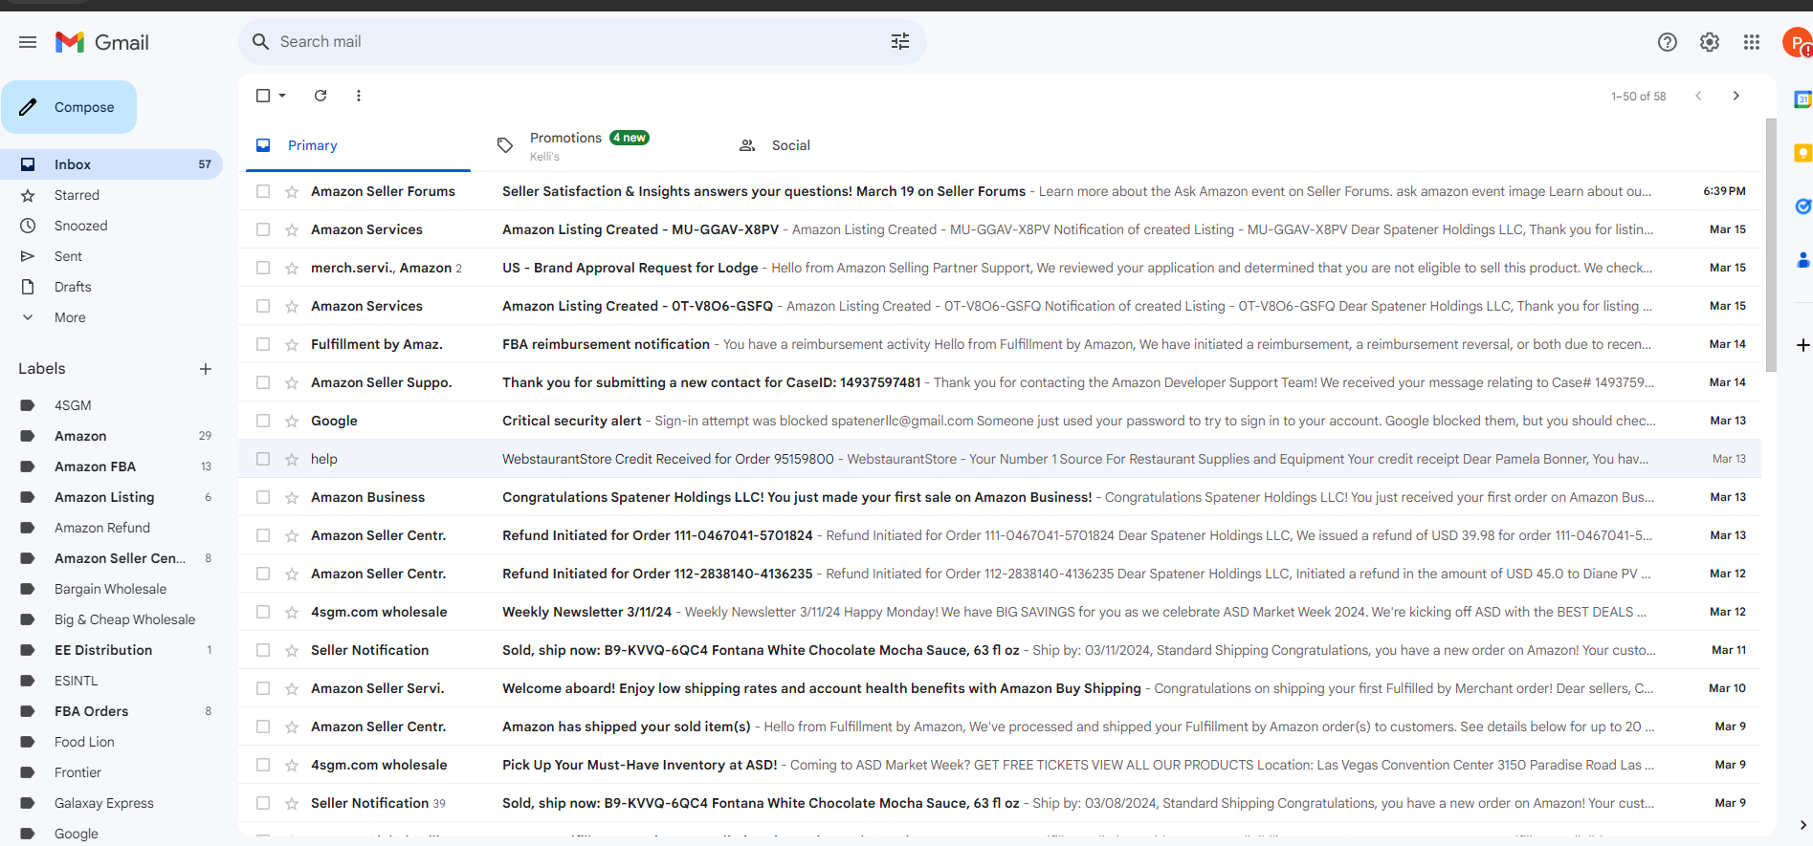Select the WebstaurantStore Credit email checkbox

(263, 459)
